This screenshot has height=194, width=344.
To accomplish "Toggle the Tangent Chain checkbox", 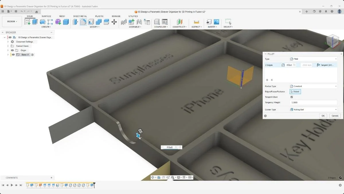I will tap(292, 97).
